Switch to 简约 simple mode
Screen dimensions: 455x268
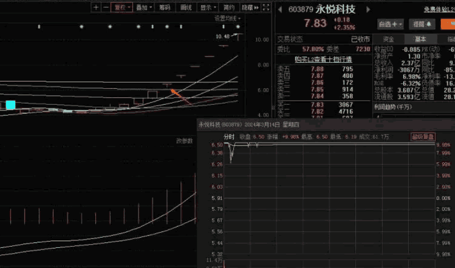[x=229, y=8]
